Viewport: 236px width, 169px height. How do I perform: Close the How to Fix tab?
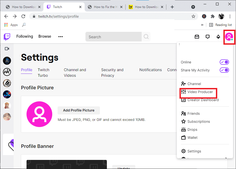(x=121, y=7)
